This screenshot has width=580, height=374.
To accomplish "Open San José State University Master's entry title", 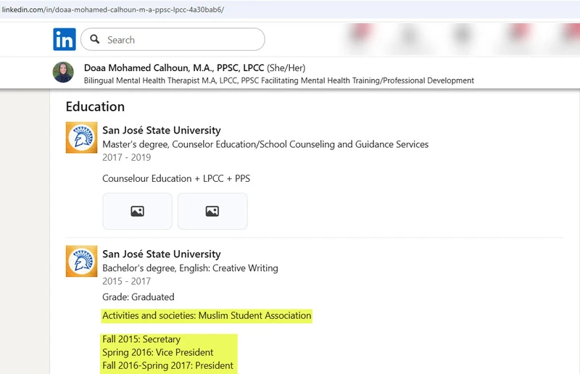I will 161,130.
